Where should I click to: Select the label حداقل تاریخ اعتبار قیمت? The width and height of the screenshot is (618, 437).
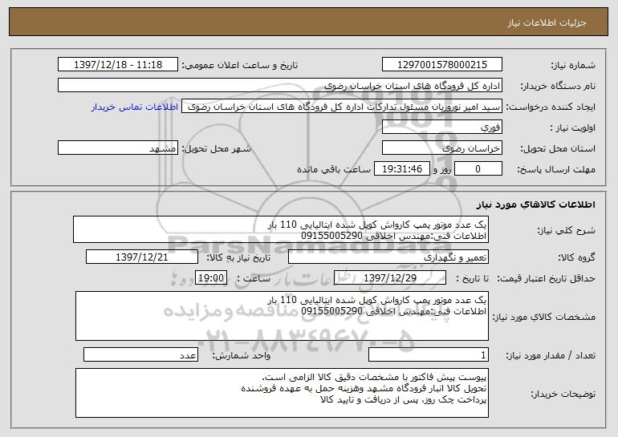pyautogui.click(x=546, y=278)
